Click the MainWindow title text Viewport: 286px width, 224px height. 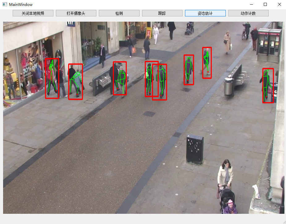pos(20,4)
